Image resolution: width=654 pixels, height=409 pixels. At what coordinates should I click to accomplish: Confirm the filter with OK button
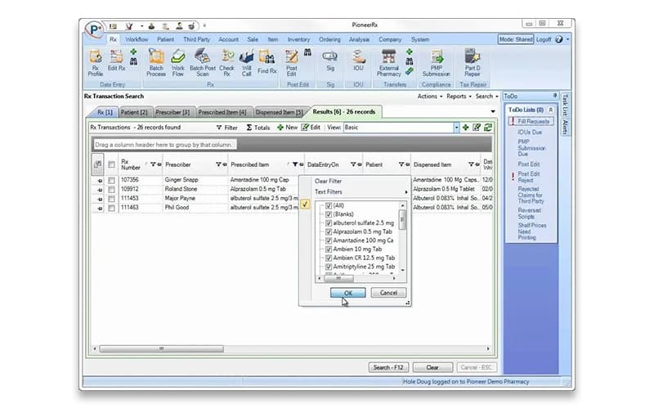pos(348,293)
